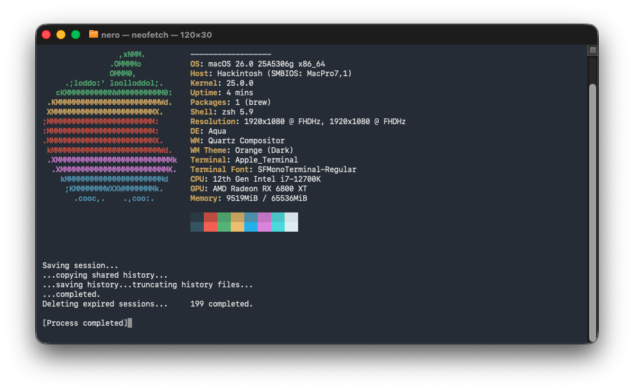Click the vertical scrollbar thumb
The width and height of the screenshot is (634, 391).
(593, 212)
